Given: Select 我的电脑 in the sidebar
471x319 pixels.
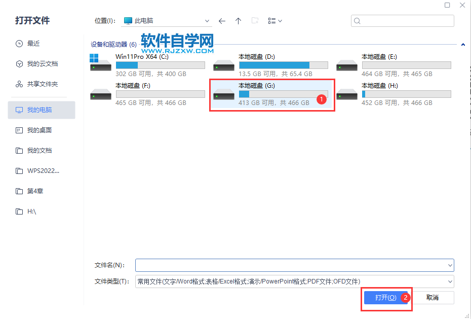Looking at the screenshot, I should (40, 110).
